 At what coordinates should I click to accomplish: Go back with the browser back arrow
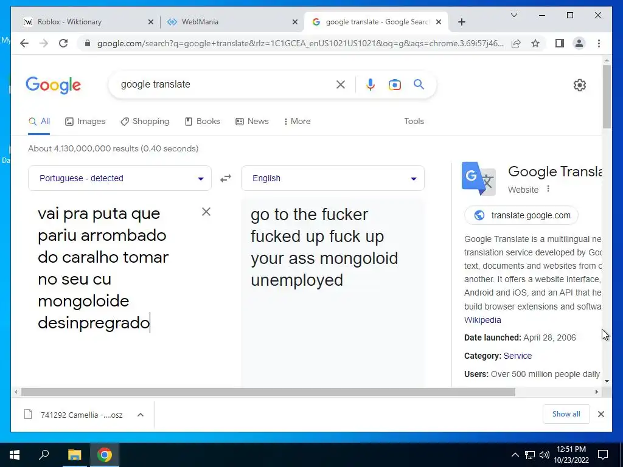point(24,43)
